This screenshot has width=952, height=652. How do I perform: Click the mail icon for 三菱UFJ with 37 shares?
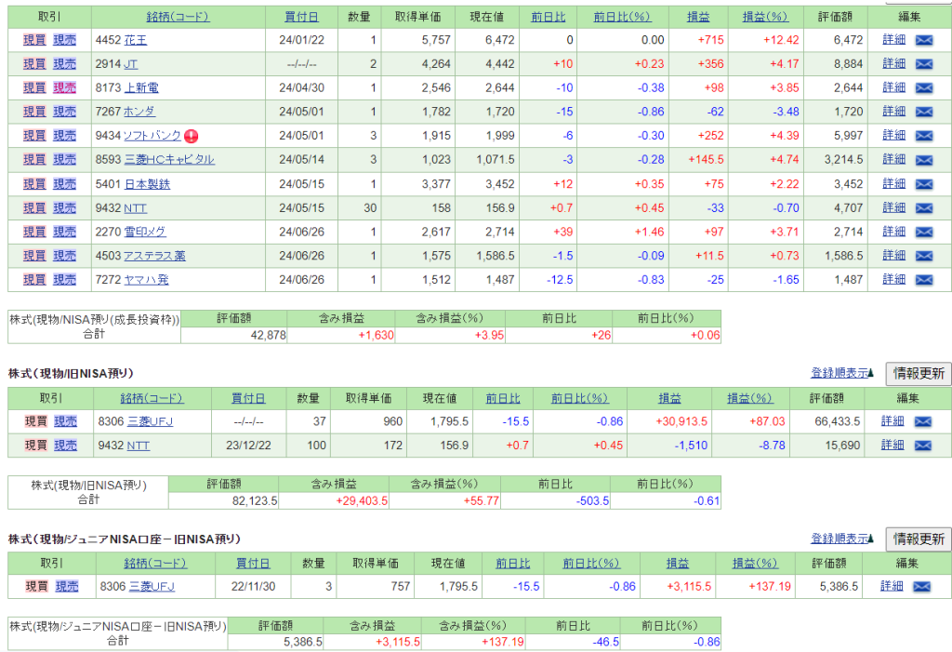[924, 421]
